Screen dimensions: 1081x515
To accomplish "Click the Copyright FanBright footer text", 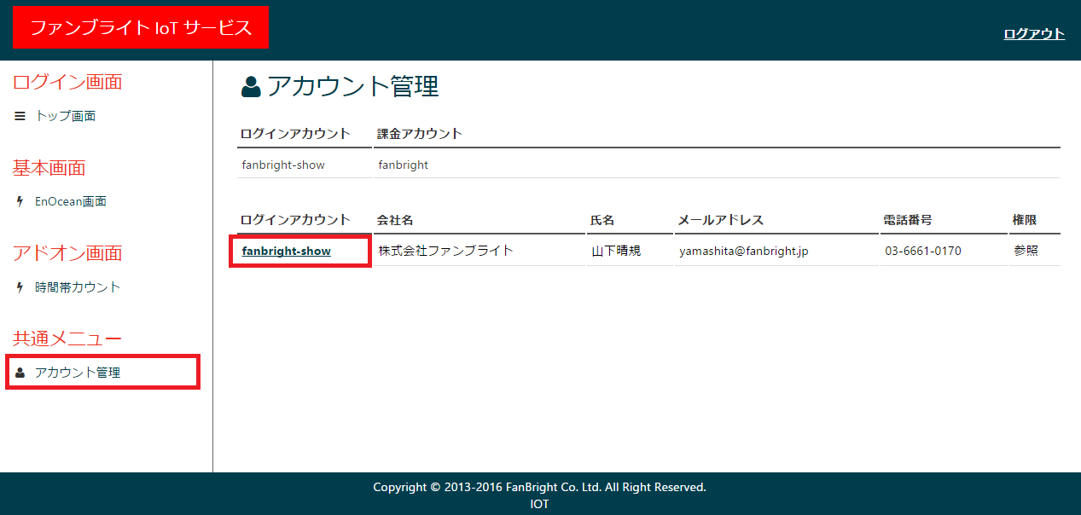I will 539,488.
